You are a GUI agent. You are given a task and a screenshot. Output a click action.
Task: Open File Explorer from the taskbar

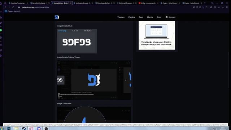coord(16,129)
